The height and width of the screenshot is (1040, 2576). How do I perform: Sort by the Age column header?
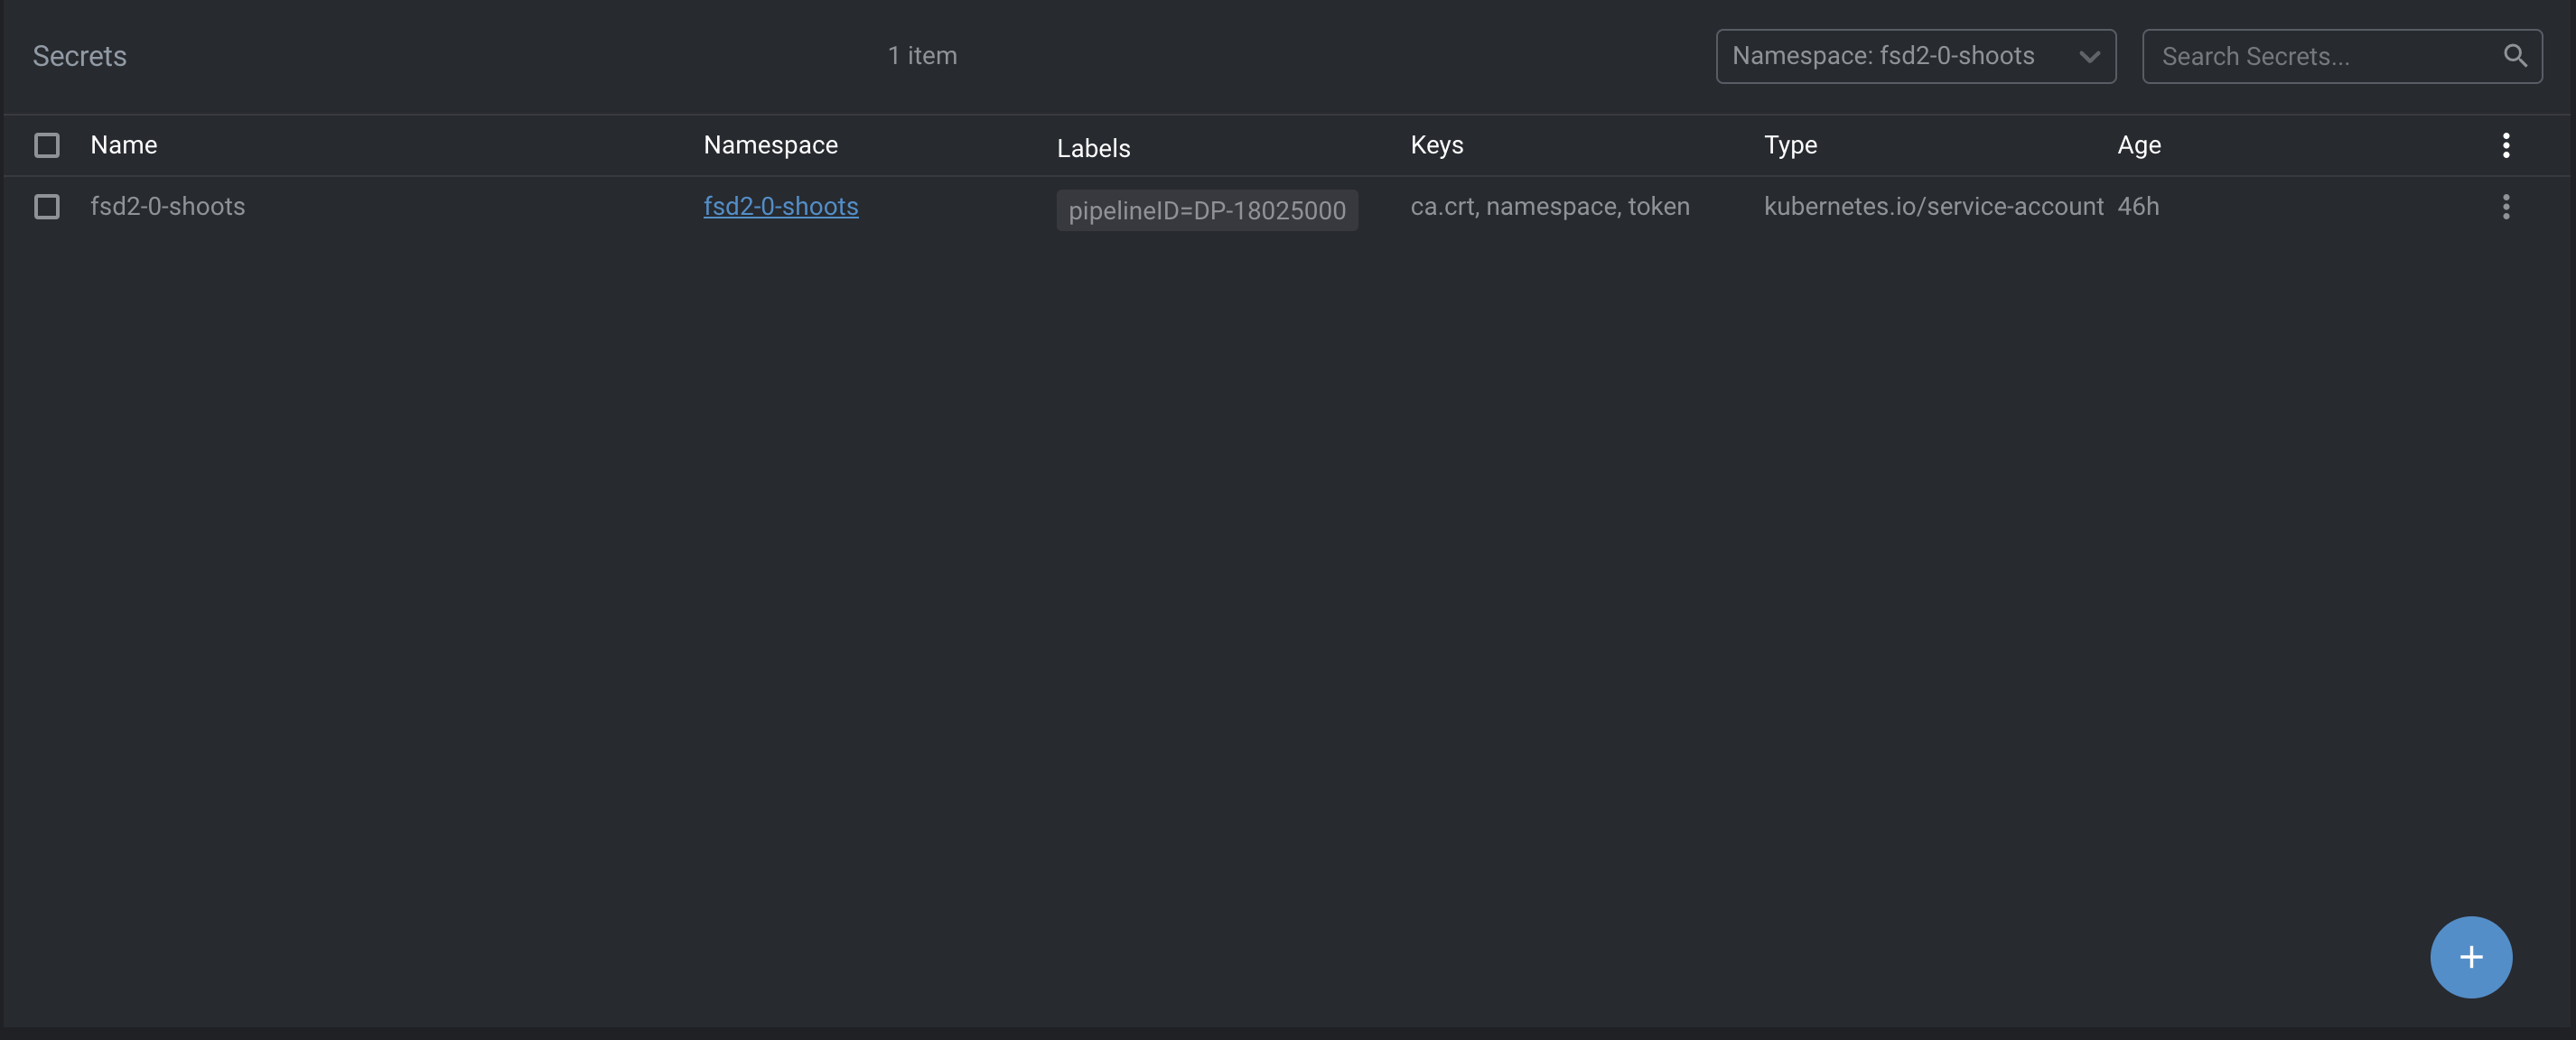2139,144
